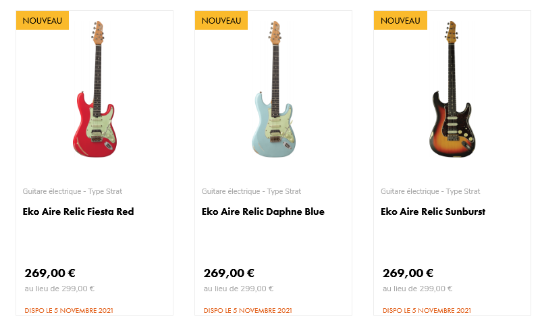Click the 269,00 € price for Sunburst
This screenshot has width=540, height=323.
tap(408, 273)
